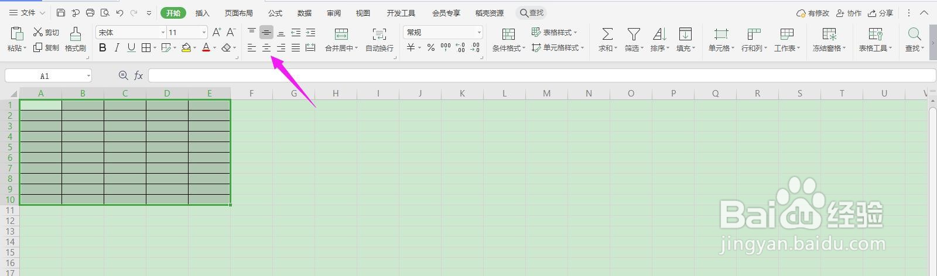This screenshot has width=937, height=276.
Task: Open the font name 宋体 dropdown
Action: pyautogui.click(x=163, y=33)
